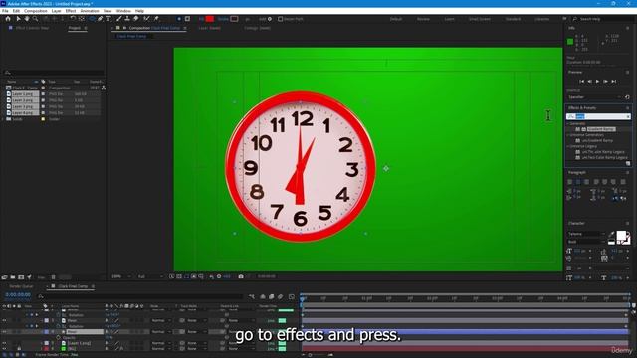Collapse the Universe Legacy category
The height and width of the screenshot is (358, 637).
(568, 146)
